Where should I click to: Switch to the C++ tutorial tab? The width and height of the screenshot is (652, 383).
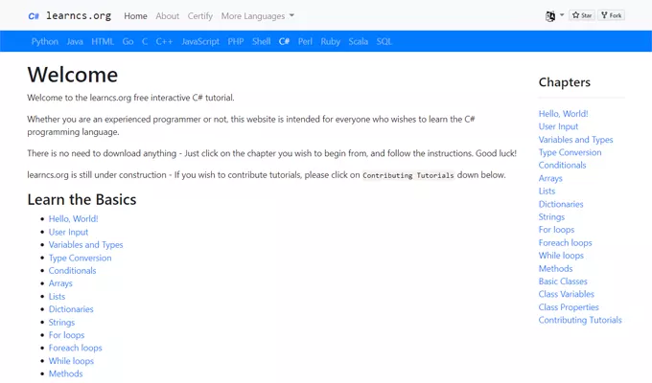tap(164, 41)
